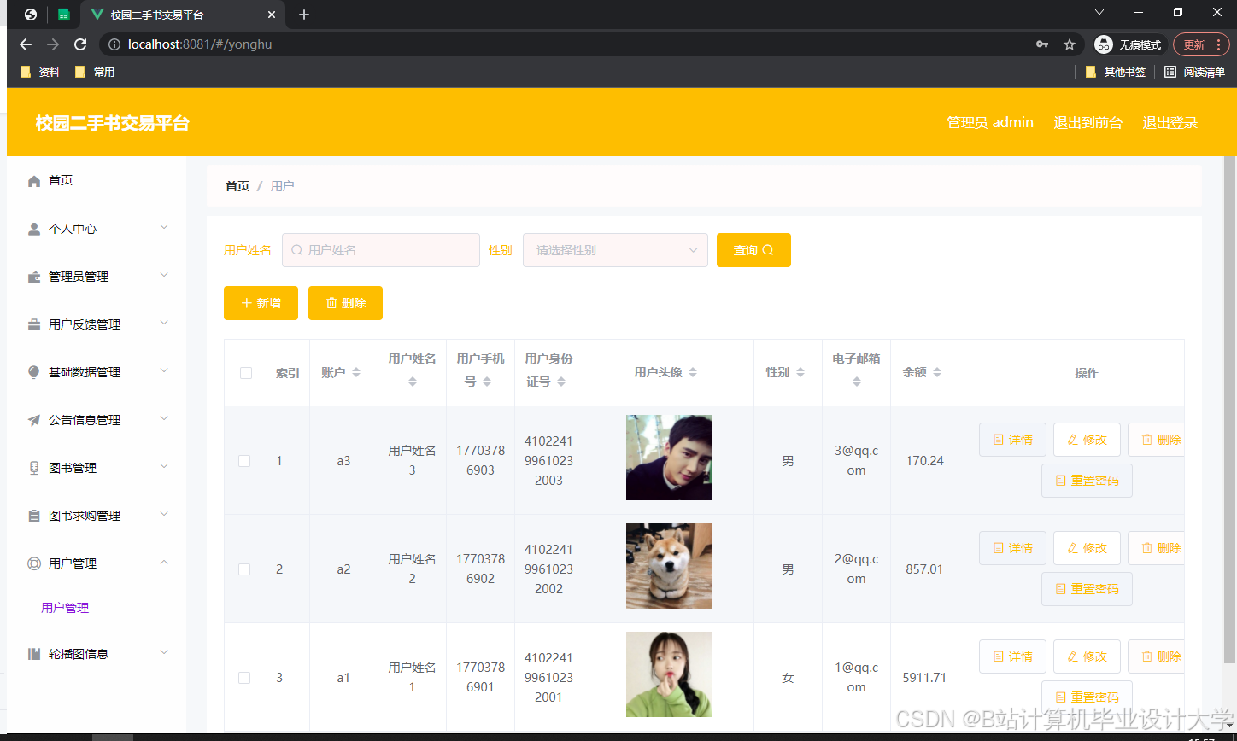Click the 新增 add button
The image size is (1237, 741).
tap(261, 303)
